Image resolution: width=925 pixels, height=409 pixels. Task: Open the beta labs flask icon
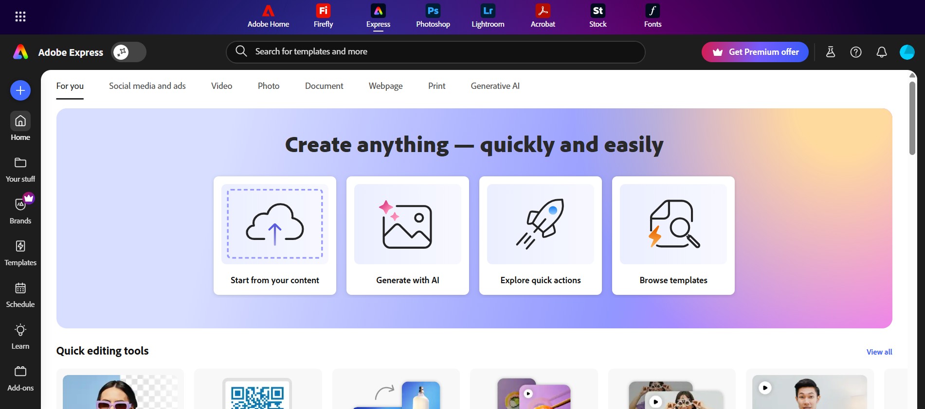pos(831,52)
